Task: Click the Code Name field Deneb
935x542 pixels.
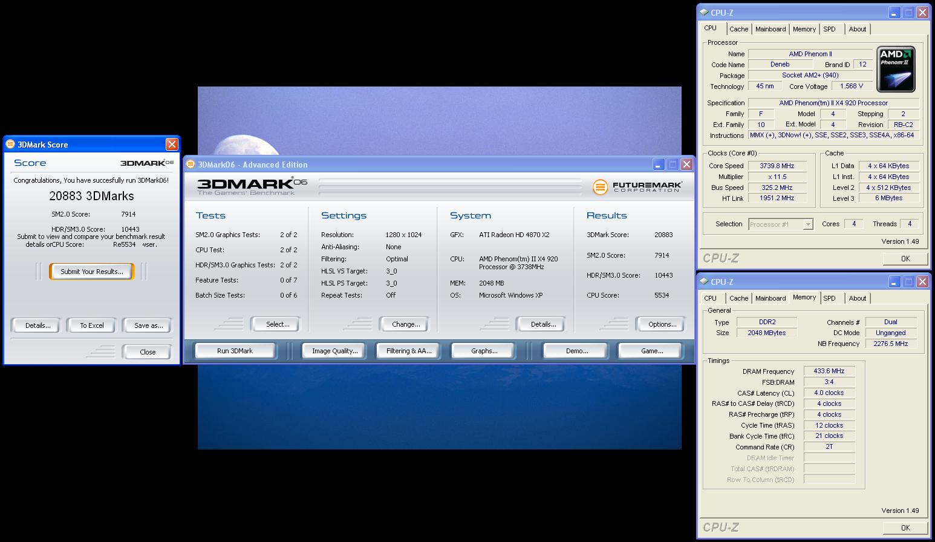Action: click(780, 64)
